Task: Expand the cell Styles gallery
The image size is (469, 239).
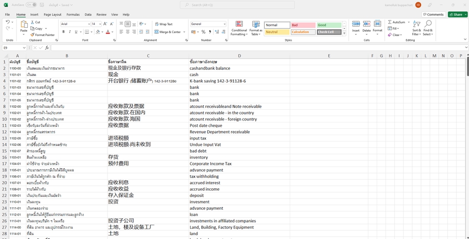Action: [x=344, y=34]
